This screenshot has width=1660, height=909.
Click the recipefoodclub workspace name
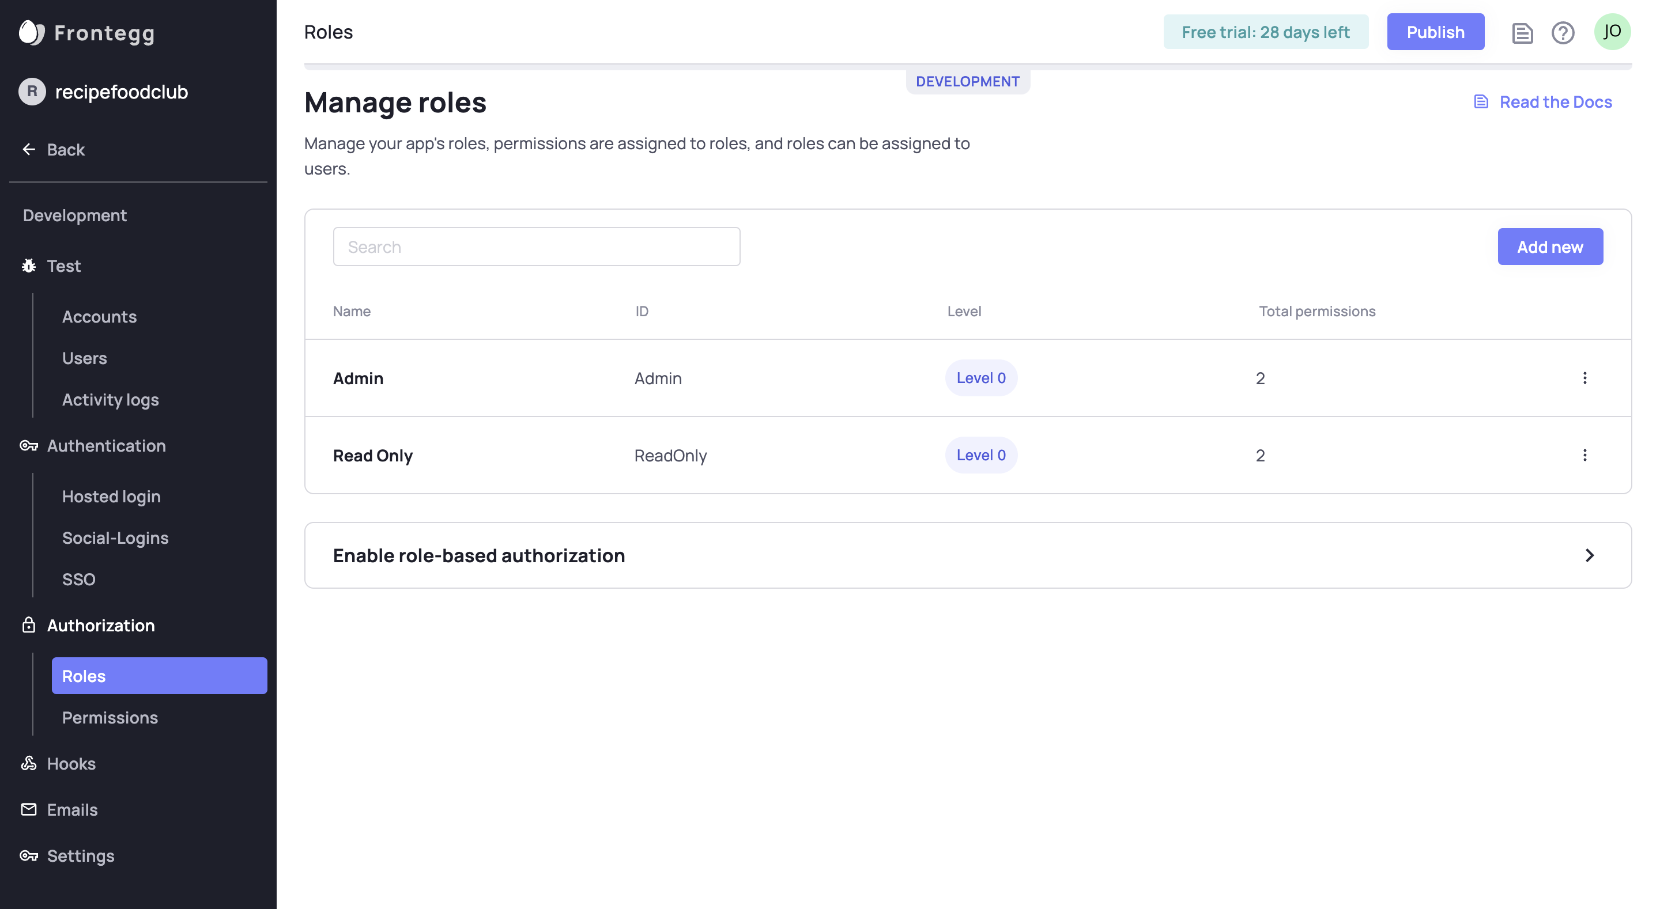click(122, 92)
